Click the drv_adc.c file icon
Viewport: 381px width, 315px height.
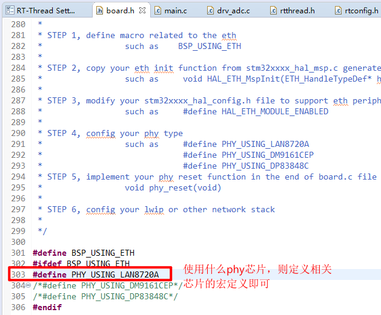(x=210, y=11)
